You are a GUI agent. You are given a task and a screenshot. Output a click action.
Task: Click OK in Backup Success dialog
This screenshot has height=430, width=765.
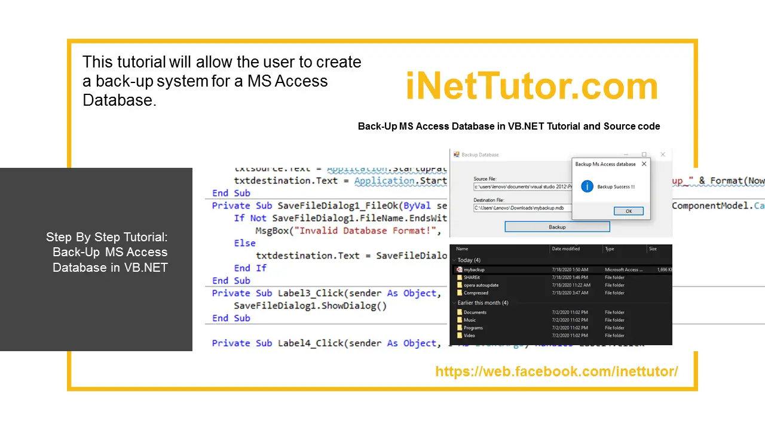629,211
